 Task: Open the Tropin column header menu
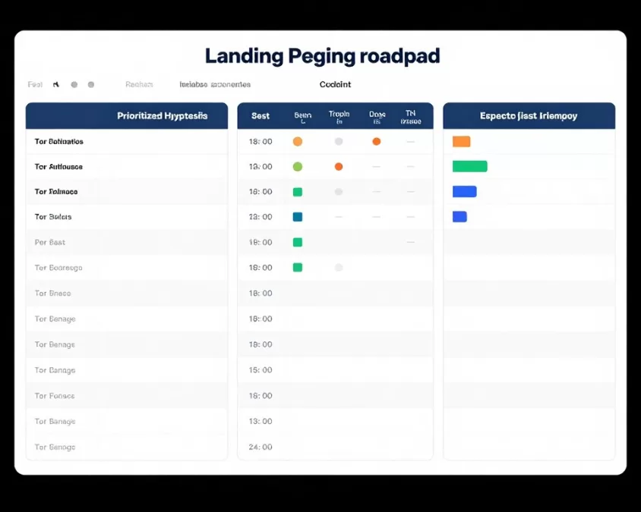pos(339,115)
